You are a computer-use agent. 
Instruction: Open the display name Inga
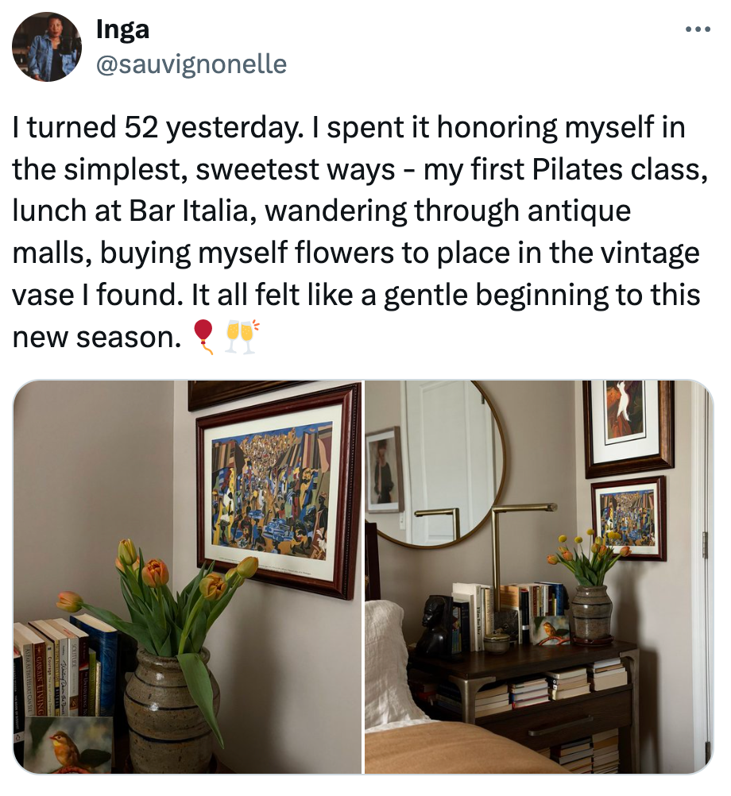coord(122,29)
